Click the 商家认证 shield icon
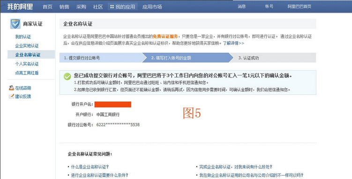Screen dimensions: 352x179 pos(15,24)
